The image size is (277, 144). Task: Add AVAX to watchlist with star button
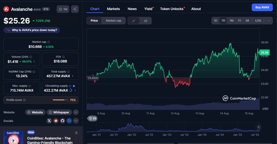click(63, 9)
